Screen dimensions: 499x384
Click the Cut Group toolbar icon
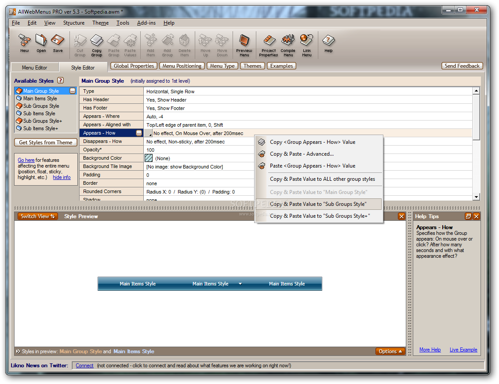[80, 46]
